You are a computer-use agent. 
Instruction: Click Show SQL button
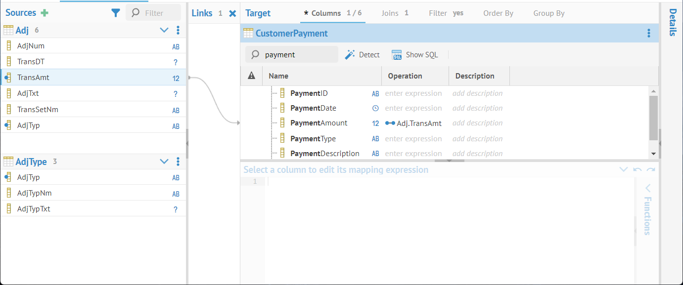[x=415, y=55]
